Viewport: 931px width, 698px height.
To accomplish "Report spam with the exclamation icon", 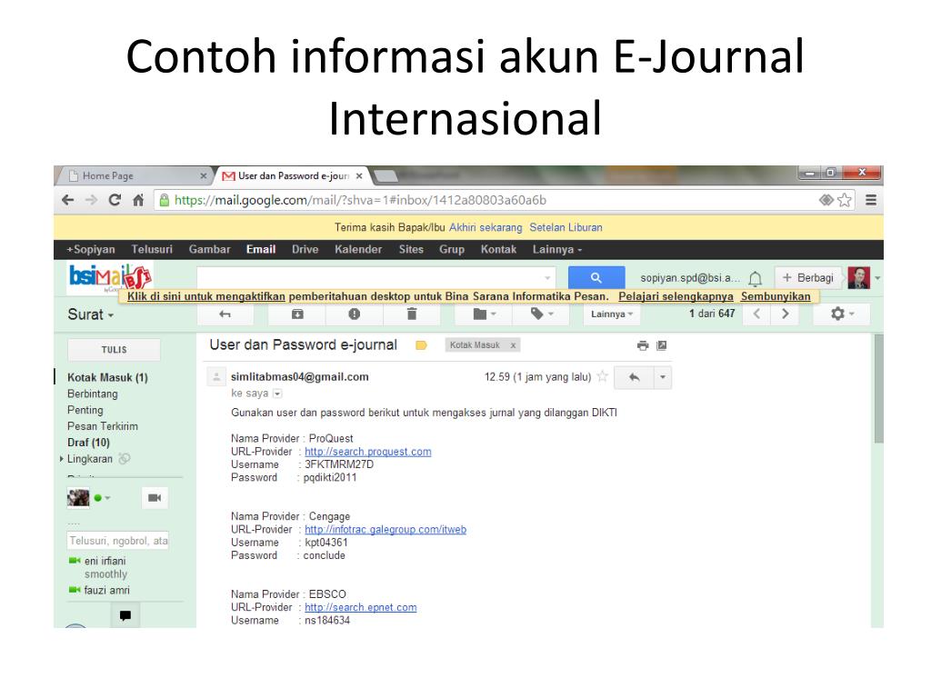I will click(x=355, y=314).
